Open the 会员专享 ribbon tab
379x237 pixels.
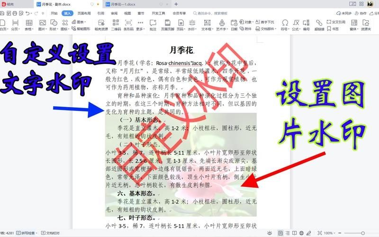[x=180, y=13]
